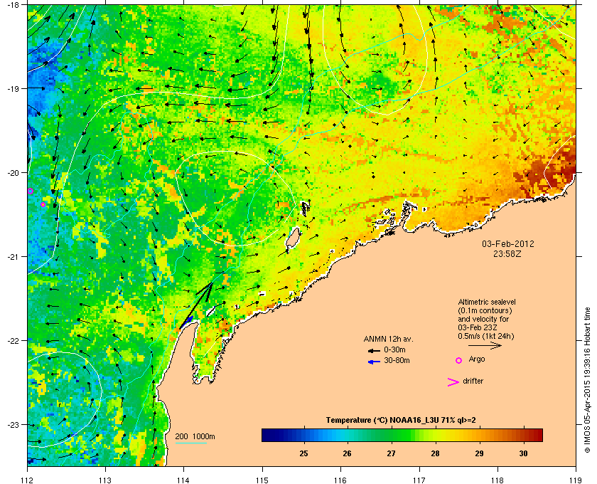Click the '116' longitude tick label
This screenshot has height=484, width=597.
tap(340, 480)
